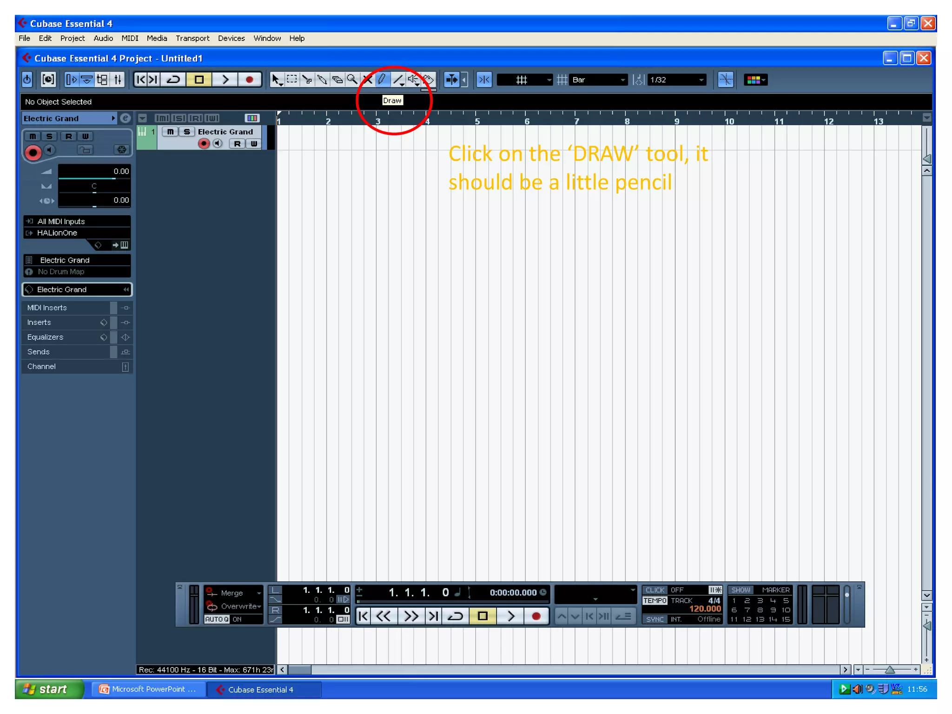Click transport panel Rewind button
Screen dimensions: 952x714
pyautogui.click(x=383, y=616)
